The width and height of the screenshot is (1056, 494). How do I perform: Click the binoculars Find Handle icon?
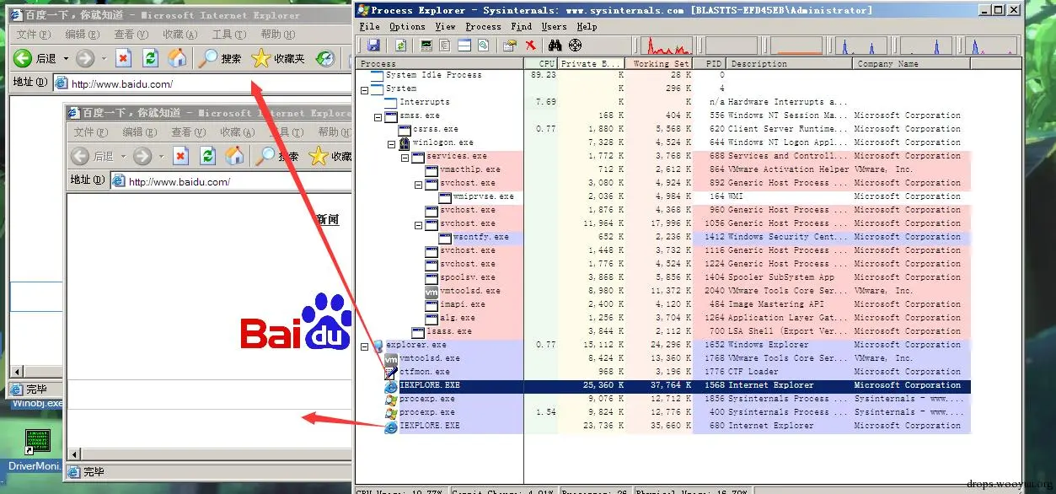point(555,46)
